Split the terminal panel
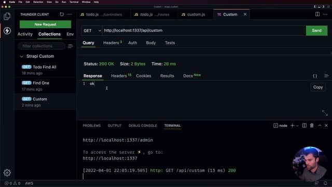Screen dimensions: 332x187 click(305, 126)
